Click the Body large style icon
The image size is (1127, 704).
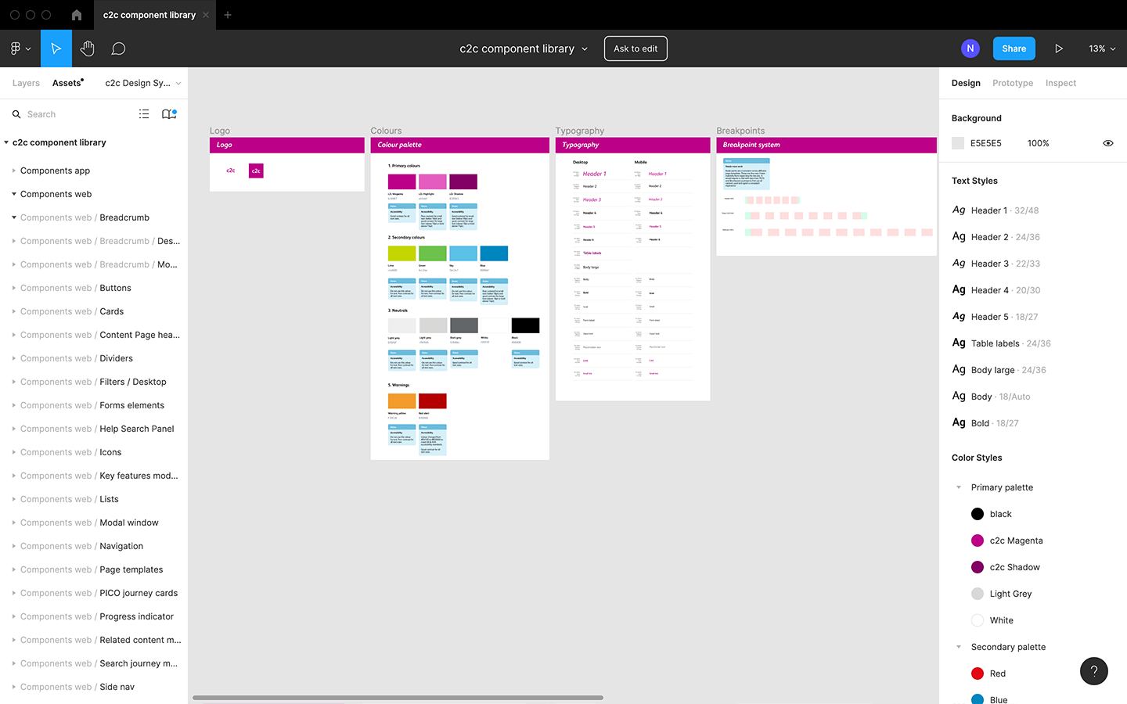pos(959,370)
